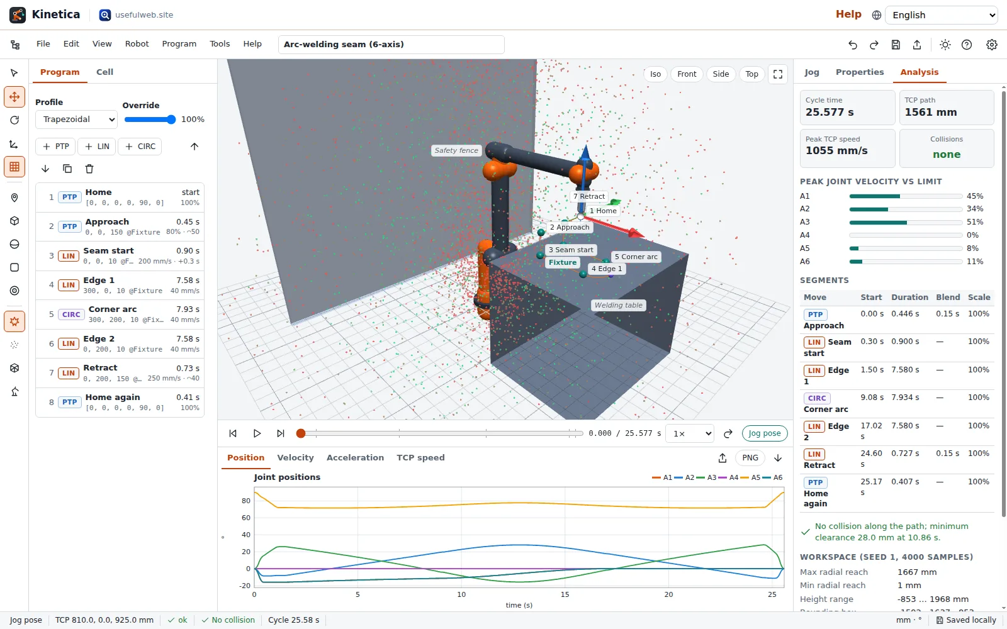Open settings gear in top toolbar
This screenshot has height=629, width=1007.
(x=992, y=45)
